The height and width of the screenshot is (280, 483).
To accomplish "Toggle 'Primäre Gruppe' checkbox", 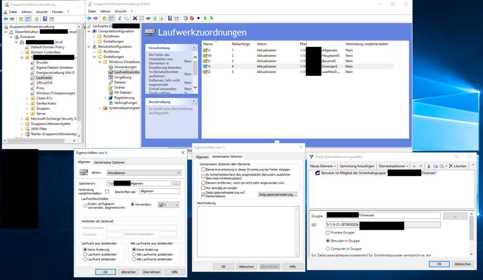I will [x=328, y=232].
